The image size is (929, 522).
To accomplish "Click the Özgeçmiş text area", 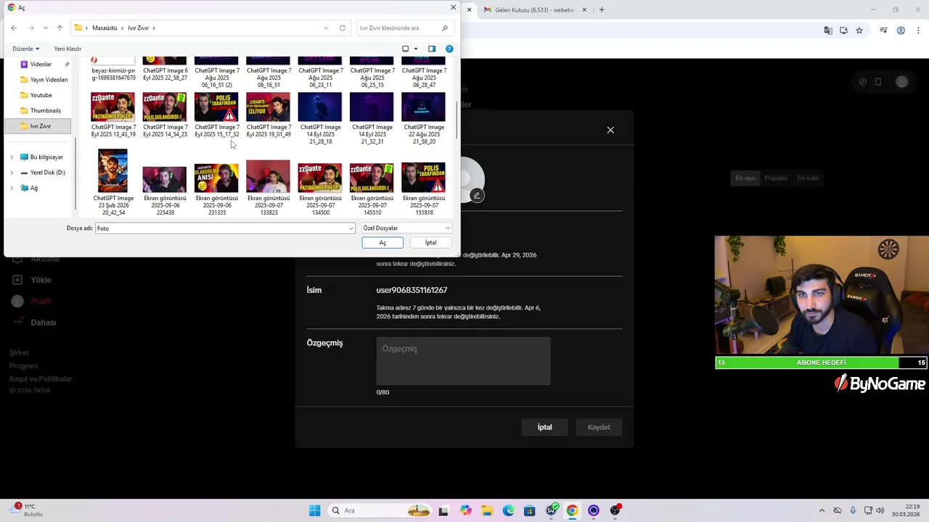I will click(x=463, y=361).
